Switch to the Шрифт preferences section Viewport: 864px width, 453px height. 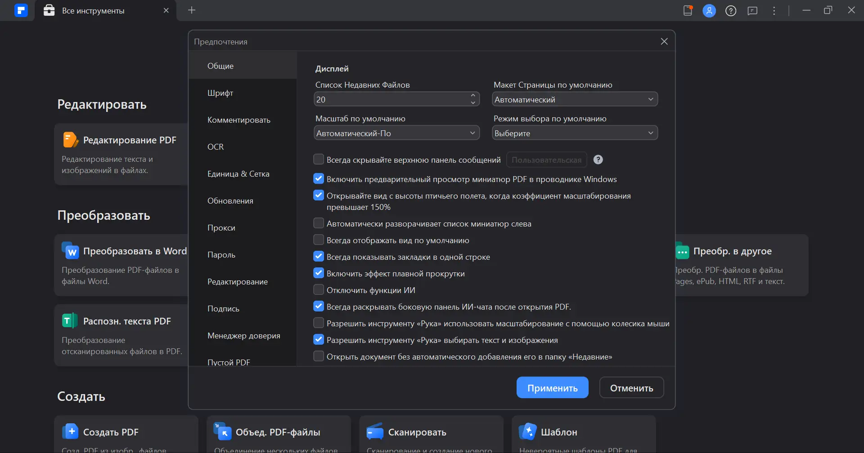[x=220, y=93]
